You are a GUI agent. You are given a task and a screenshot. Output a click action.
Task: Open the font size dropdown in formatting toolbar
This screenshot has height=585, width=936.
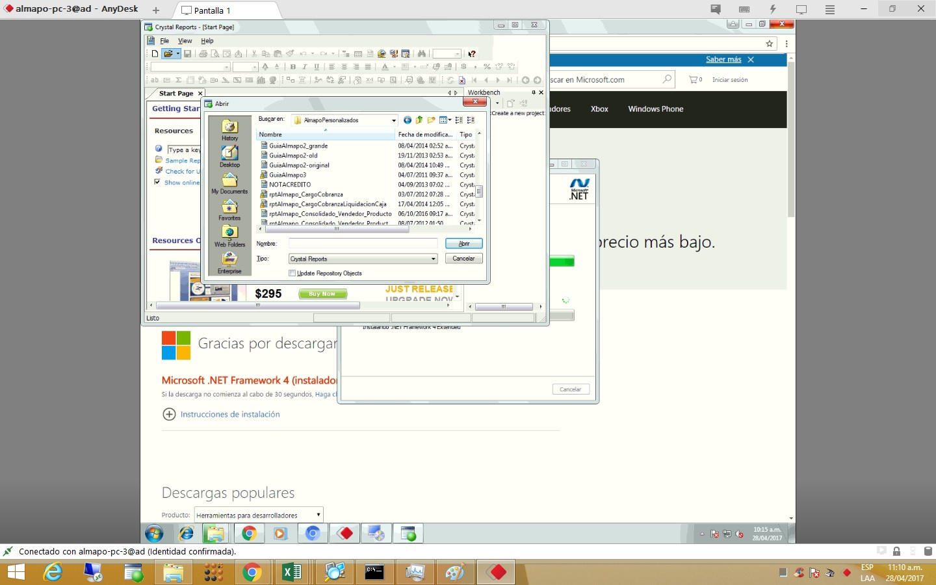coord(254,67)
